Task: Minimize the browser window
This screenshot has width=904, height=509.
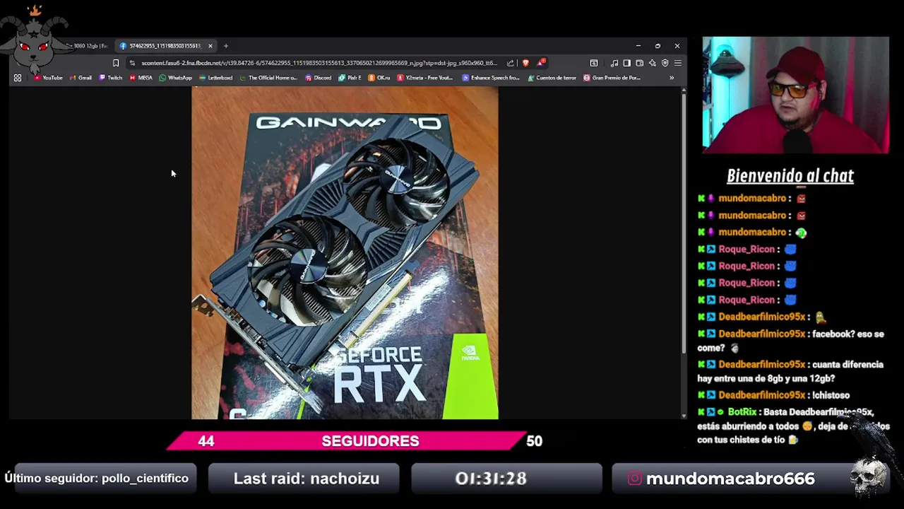Action: (638, 46)
